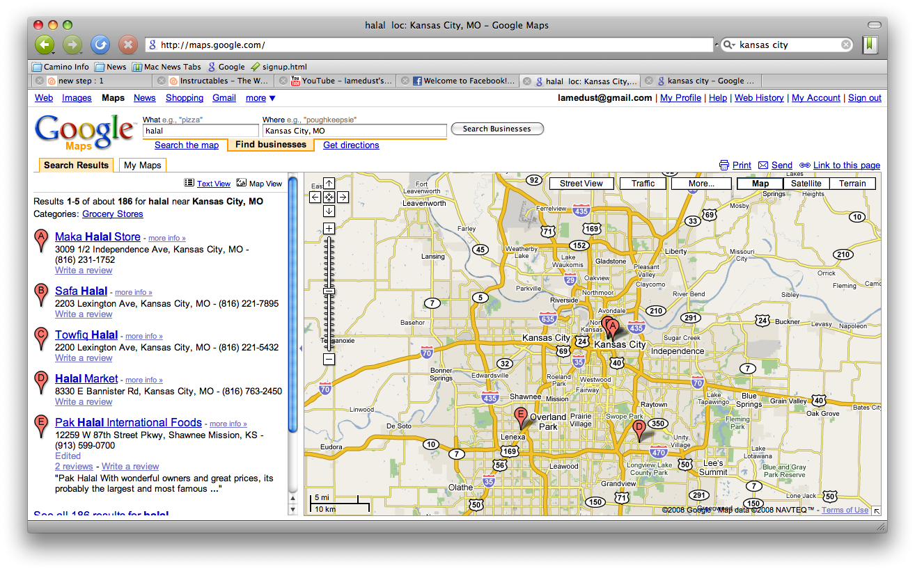Select map marker A near Kansas City
915x571 pixels.
(x=613, y=328)
